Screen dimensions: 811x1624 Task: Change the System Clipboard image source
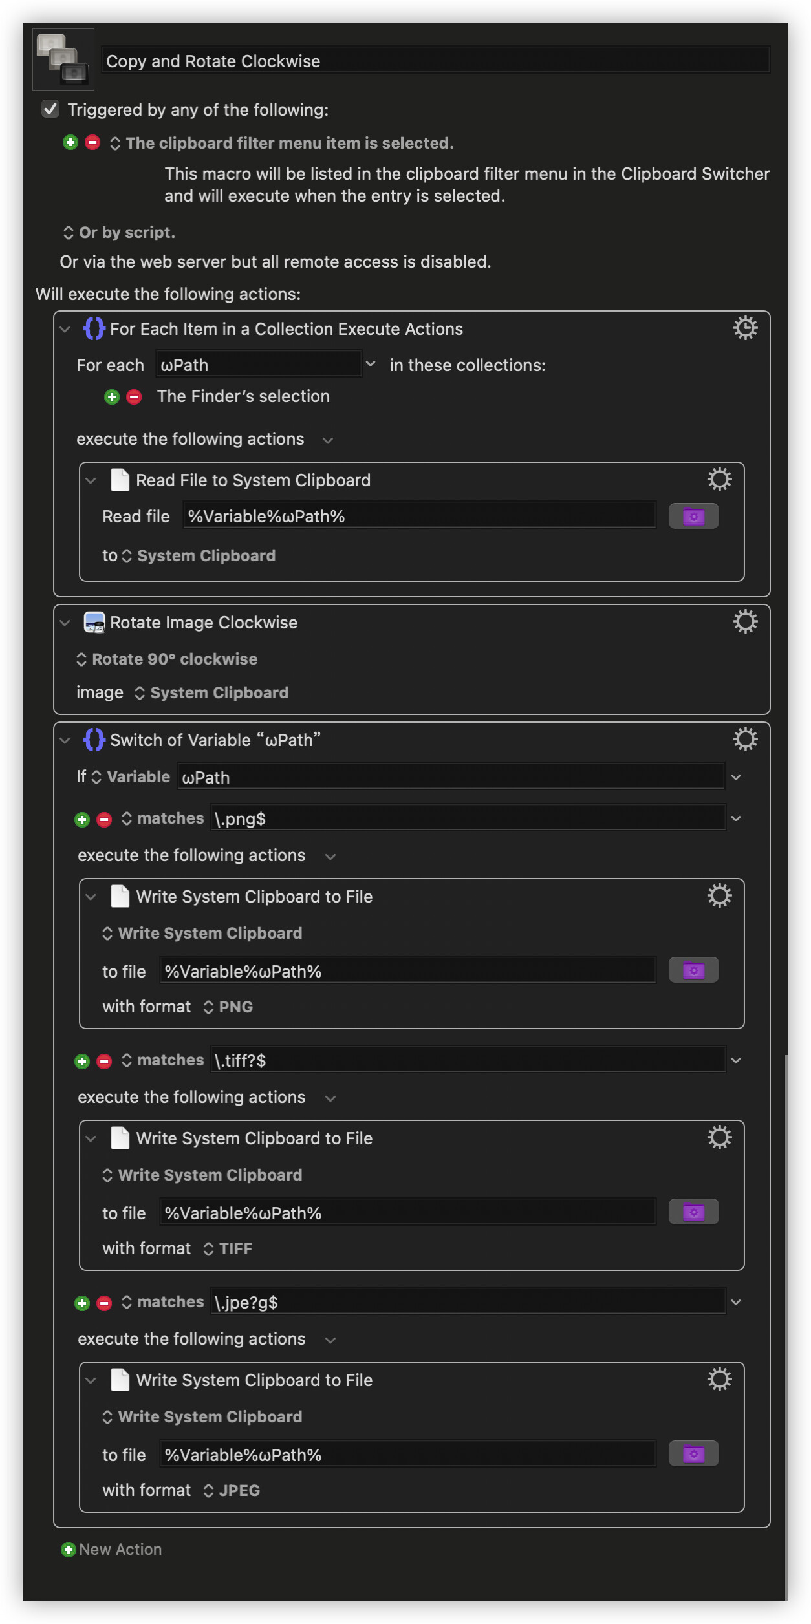click(x=211, y=693)
